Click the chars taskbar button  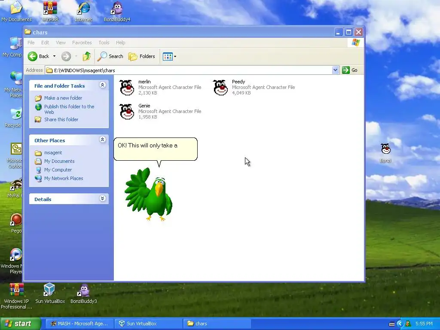click(x=217, y=324)
